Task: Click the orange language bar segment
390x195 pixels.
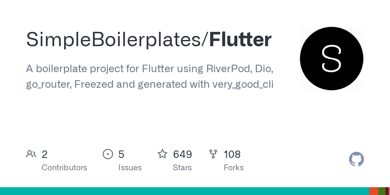Action: click(x=374, y=191)
